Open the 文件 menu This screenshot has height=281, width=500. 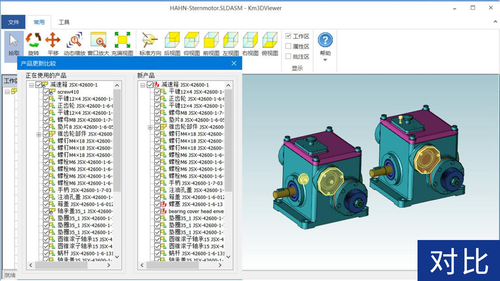click(13, 21)
